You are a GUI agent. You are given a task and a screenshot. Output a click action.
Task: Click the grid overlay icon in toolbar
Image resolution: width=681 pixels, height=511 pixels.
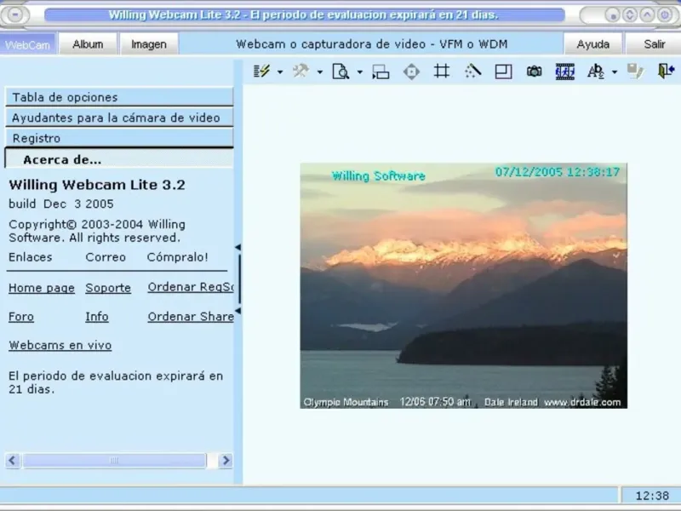point(442,72)
